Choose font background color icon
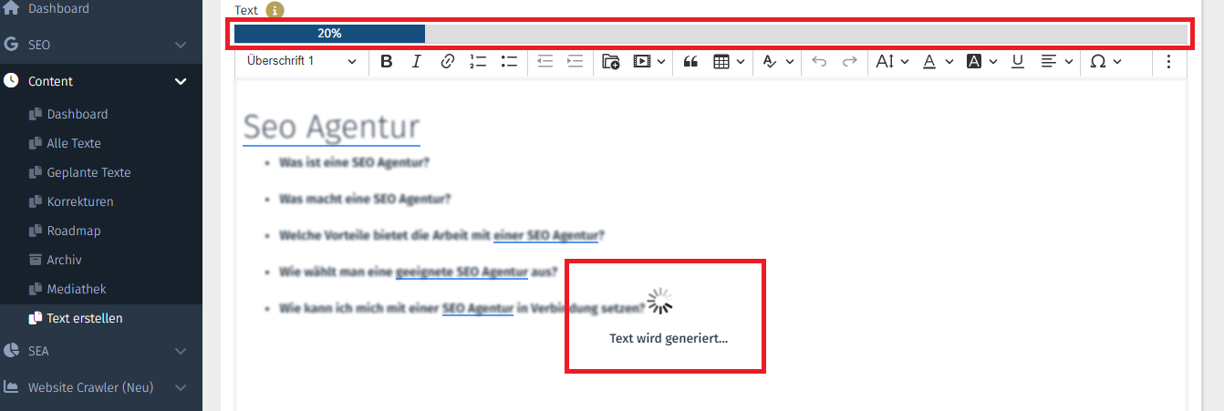Screen dimensions: 1224x411 coord(973,61)
